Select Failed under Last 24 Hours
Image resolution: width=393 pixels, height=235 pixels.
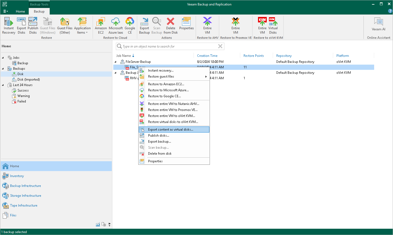pyautogui.click(x=22, y=101)
